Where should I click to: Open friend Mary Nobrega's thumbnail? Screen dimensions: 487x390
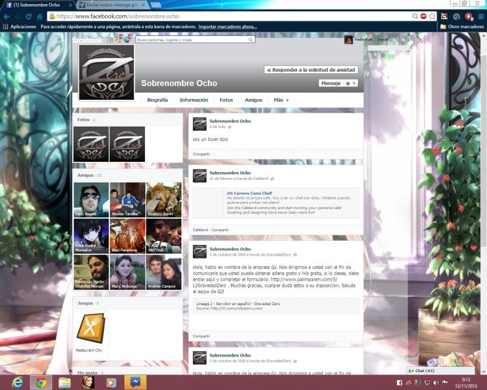click(x=127, y=272)
